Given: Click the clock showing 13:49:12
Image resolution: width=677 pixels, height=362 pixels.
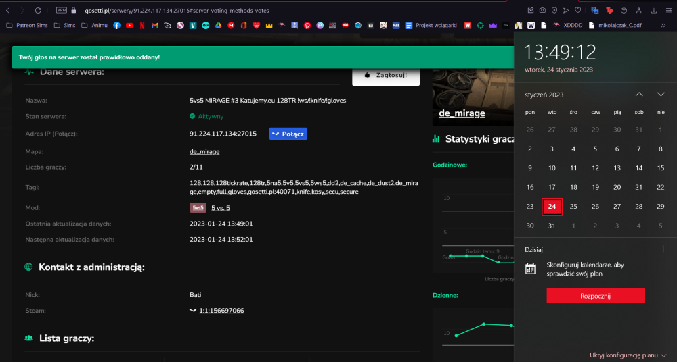Looking at the screenshot, I should coord(560,53).
